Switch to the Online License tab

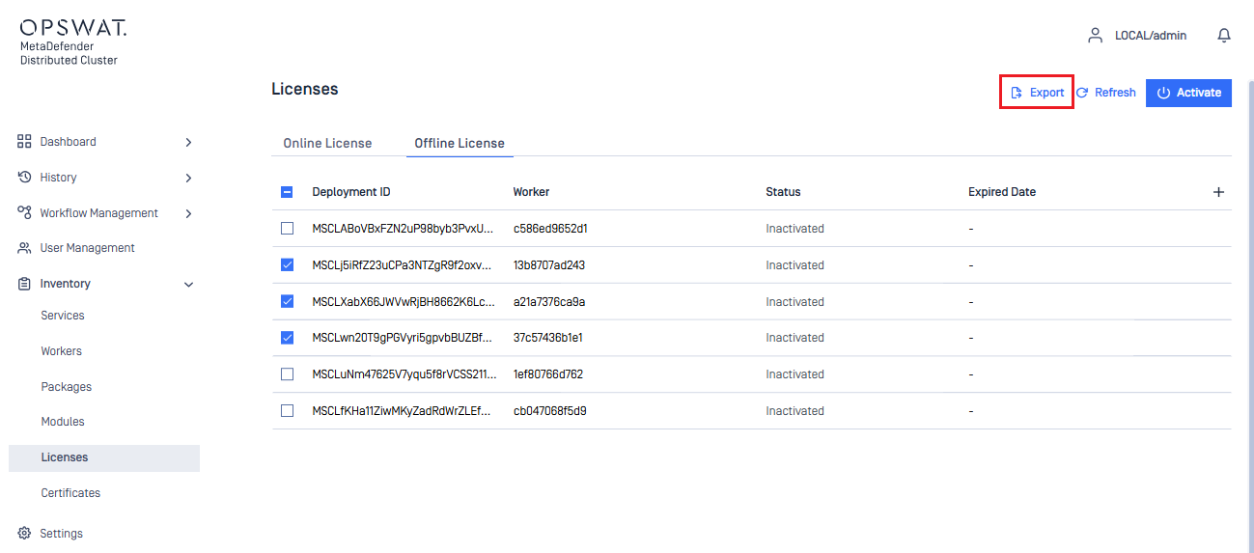pyautogui.click(x=327, y=143)
